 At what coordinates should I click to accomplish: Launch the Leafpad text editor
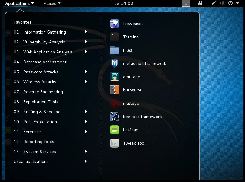coord(130,130)
